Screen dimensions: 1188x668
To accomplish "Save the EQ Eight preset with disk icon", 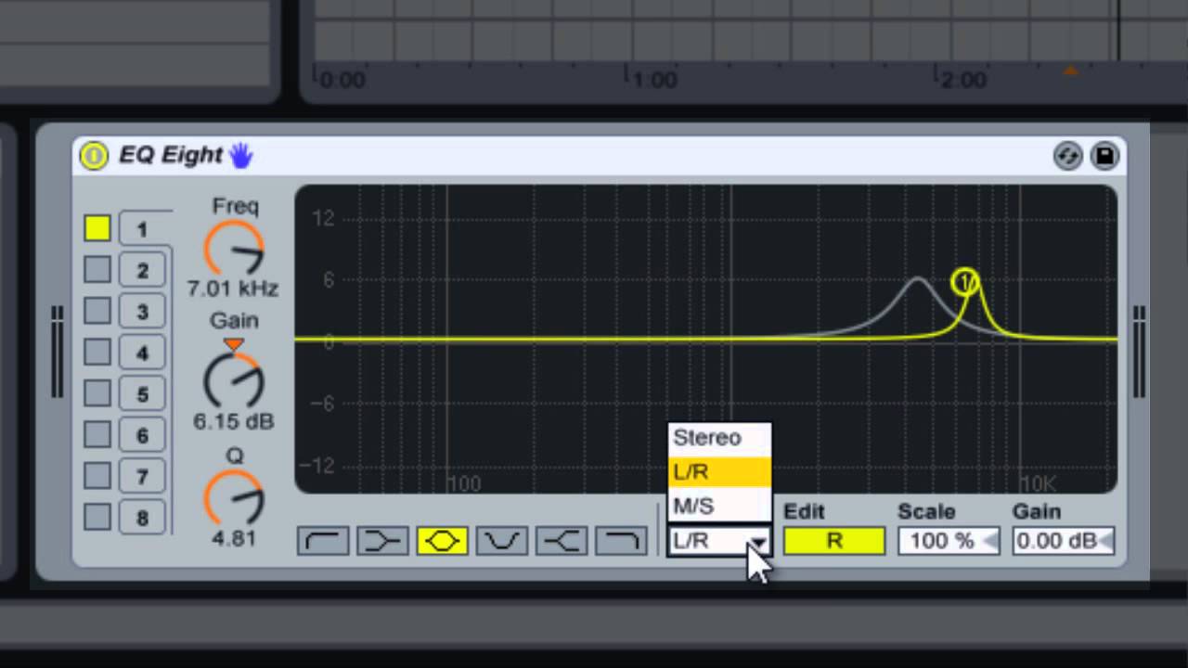I will pyautogui.click(x=1104, y=156).
